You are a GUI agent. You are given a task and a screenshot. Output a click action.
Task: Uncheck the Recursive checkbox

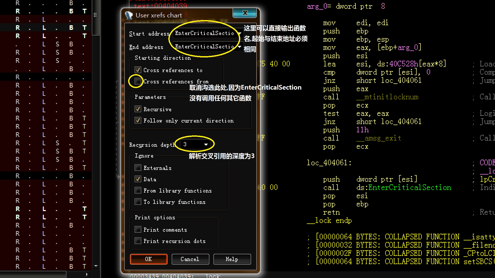click(x=138, y=109)
